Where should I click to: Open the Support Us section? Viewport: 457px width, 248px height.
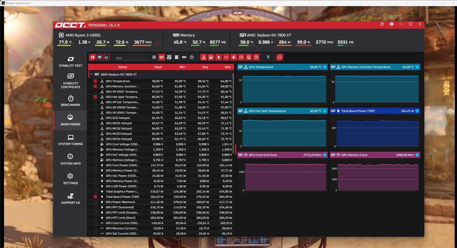[x=70, y=199]
